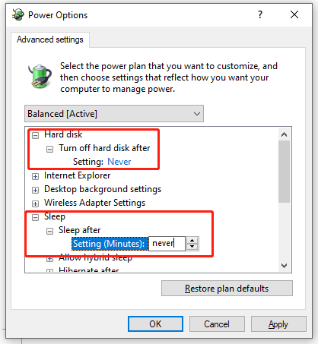318x344 pixels.
Task: Decrease sleep minutes with down spinner arrow
Action: click(192, 247)
